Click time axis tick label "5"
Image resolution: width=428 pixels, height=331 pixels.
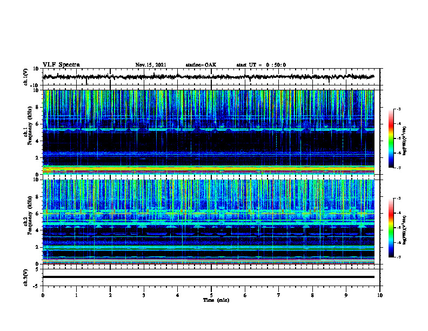[x=211, y=295]
